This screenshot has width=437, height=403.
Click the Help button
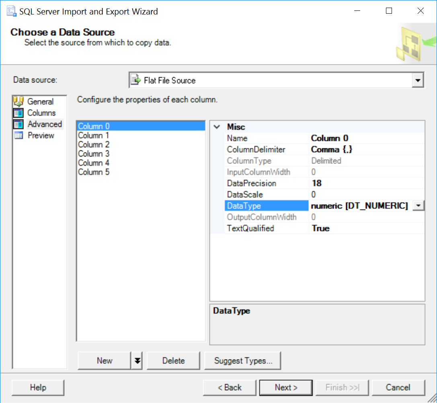(x=38, y=388)
